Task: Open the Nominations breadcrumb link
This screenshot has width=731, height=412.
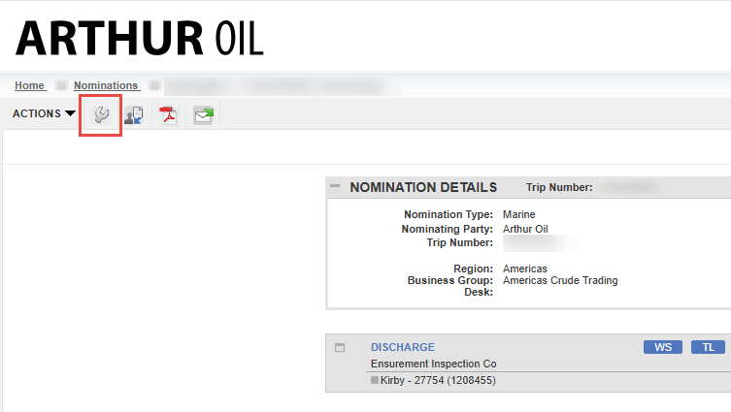Action: pyautogui.click(x=106, y=85)
